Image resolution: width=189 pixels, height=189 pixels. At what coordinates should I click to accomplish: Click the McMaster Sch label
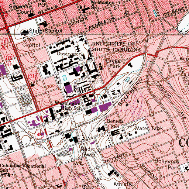pos(102,5)
